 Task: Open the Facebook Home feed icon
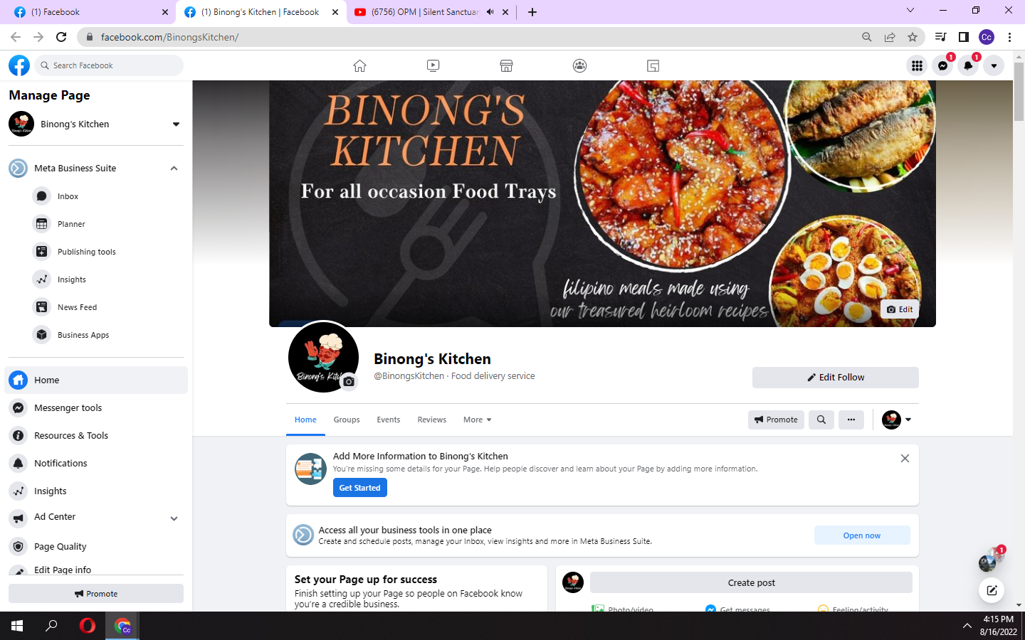pos(359,65)
